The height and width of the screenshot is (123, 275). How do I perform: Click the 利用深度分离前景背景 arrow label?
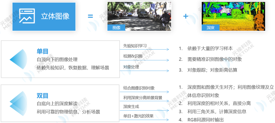pos(143,98)
